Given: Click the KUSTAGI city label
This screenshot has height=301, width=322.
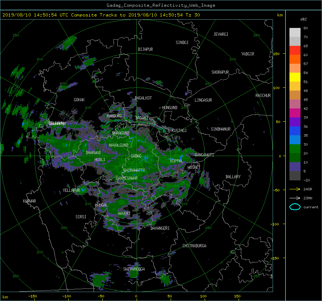Looking at the screenshot, I should [x=179, y=131].
